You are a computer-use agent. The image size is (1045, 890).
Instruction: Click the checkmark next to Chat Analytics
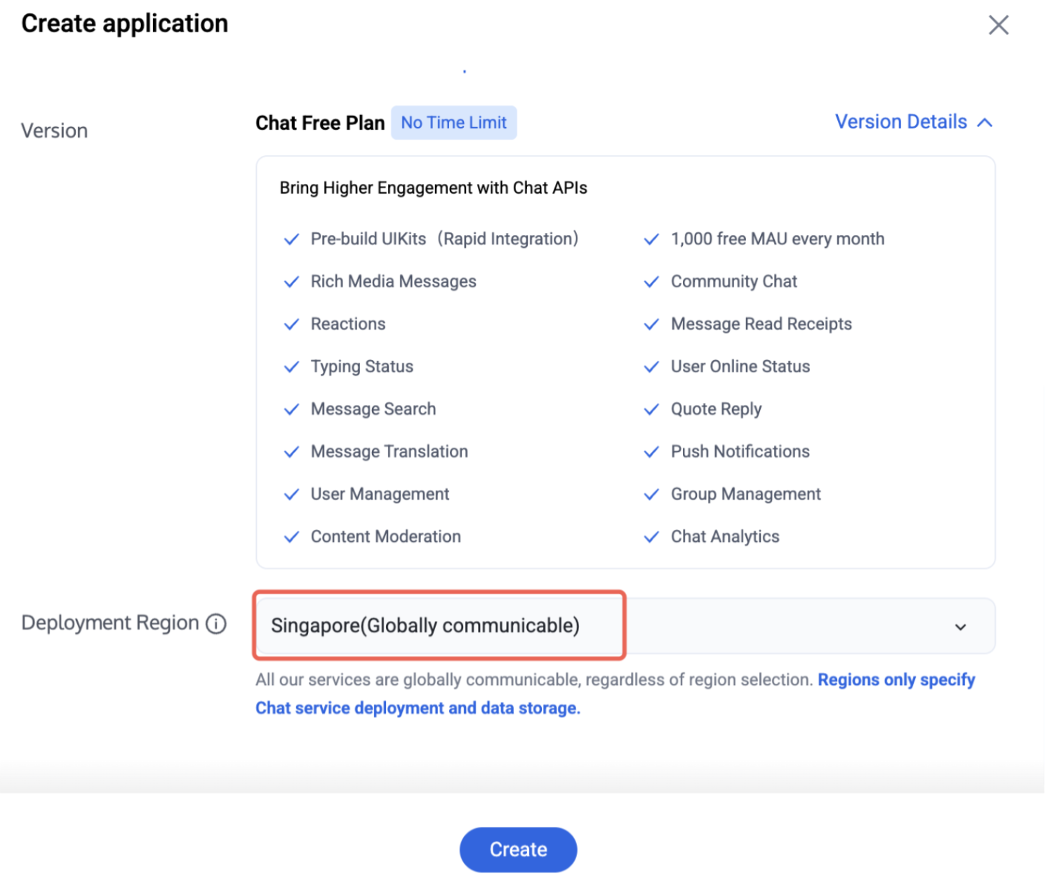click(651, 538)
